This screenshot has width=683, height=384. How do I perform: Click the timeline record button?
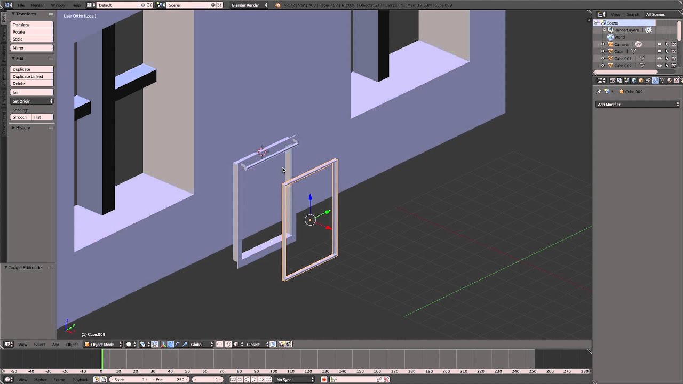(x=324, y=380)
